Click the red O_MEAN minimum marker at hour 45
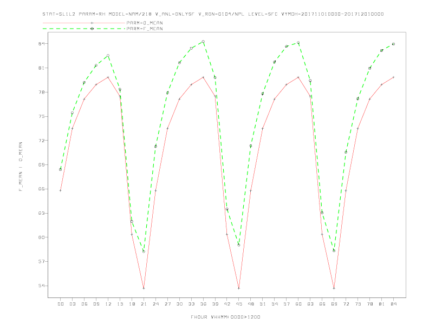Viewport: 429px width, 331px height. [239, 288]
